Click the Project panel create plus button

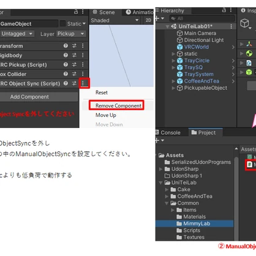coord(157,140)
